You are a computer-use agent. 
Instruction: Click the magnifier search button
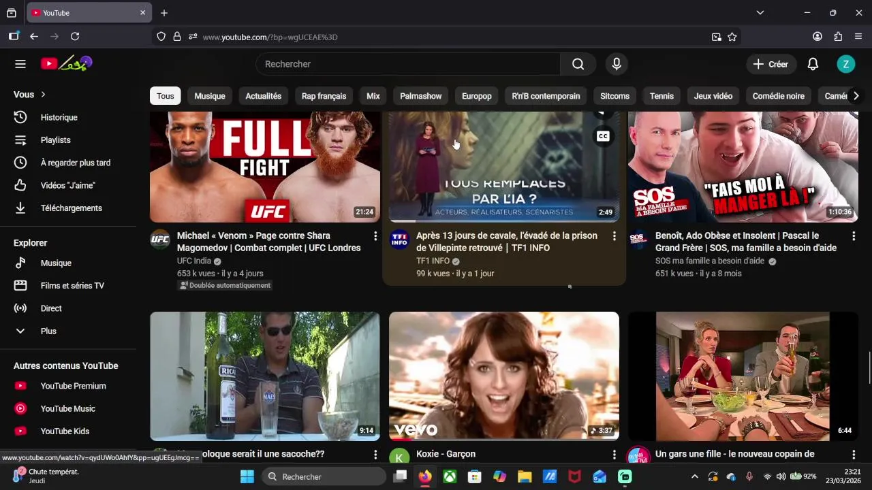tap(578, 64)
